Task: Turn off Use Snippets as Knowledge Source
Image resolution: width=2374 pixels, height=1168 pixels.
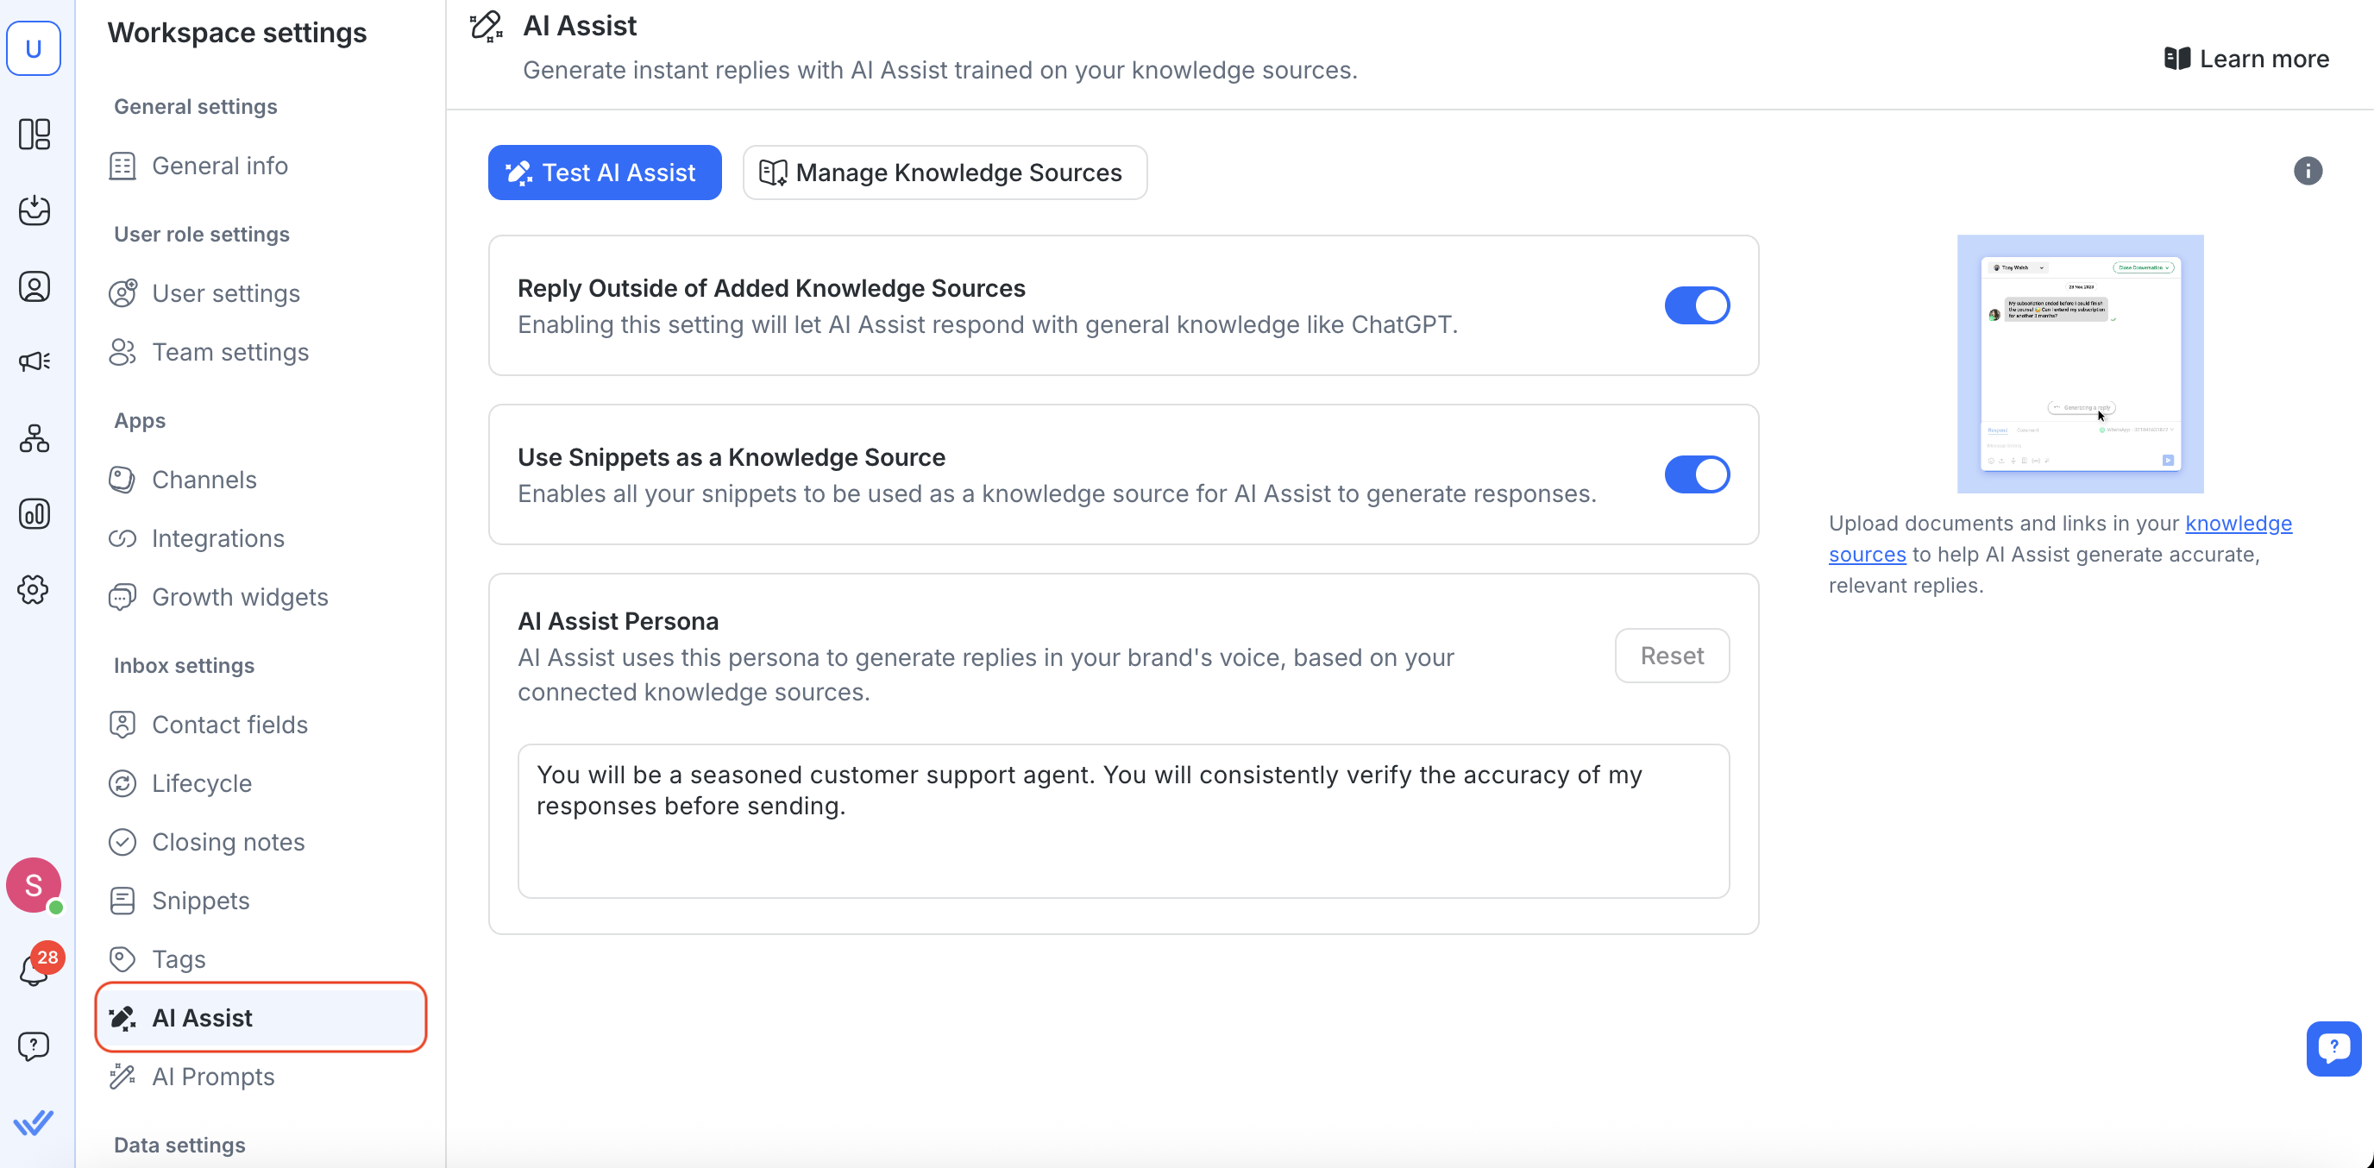Action: point(1696,474)
